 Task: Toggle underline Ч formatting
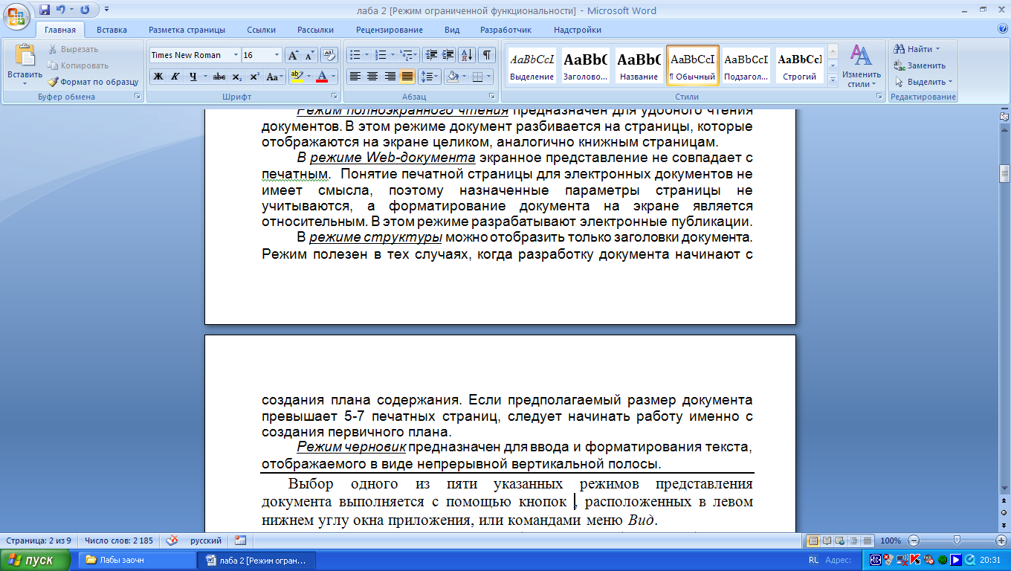pyautogui.click(x=193, y=76)
